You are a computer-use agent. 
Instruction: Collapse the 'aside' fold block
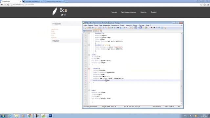(89, 55)
